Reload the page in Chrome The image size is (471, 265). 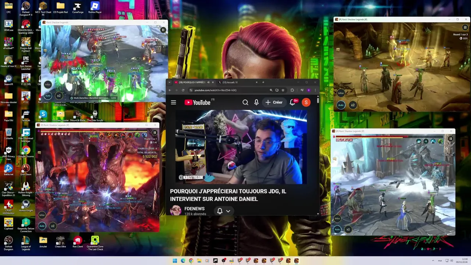pyautogui.click(x=183, y=90)
